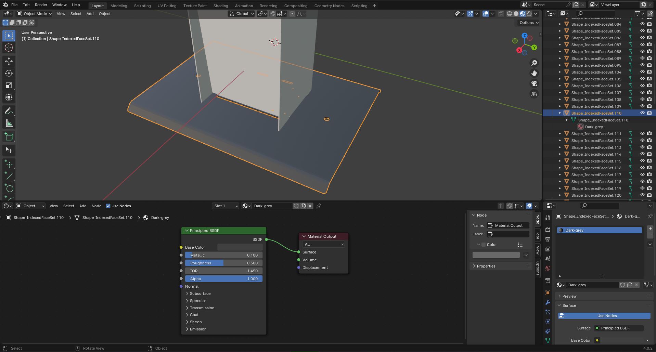Select the Move tool in the viewport toolbar
656x352 pixels.
point(9,61)
